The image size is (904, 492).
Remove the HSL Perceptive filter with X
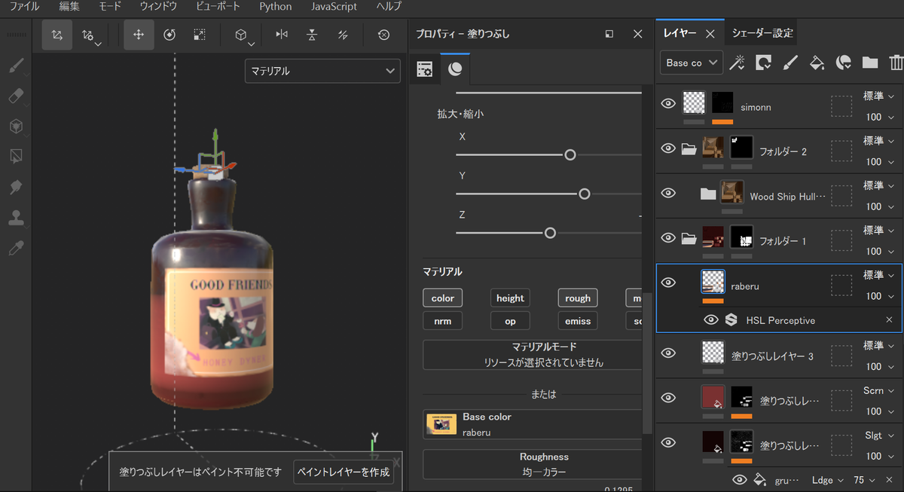point(889,320)
